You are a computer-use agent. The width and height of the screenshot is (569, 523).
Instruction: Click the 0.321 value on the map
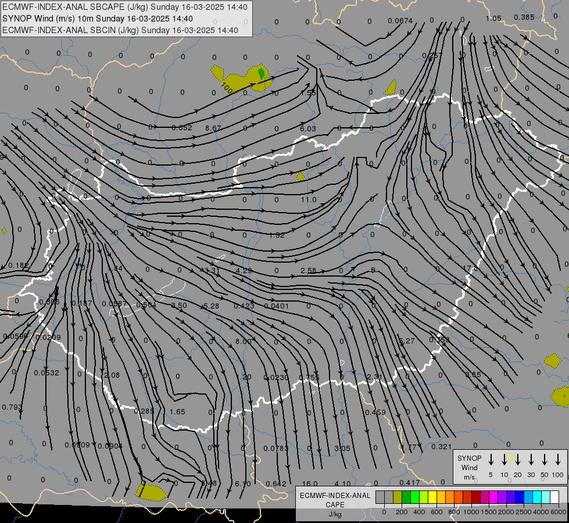pyautogui.click(x=441, y=446)
